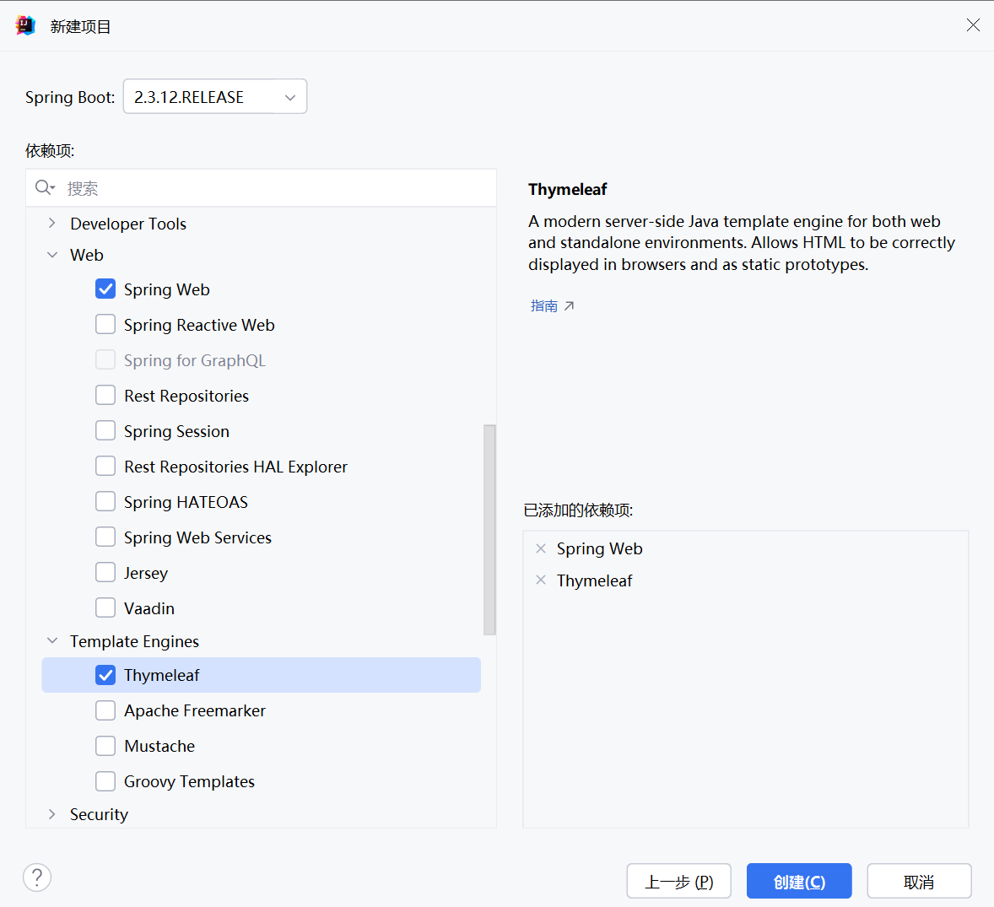Expand the Security category
Image resolution: width=994 pixels, height=907 pixels.
coord(52,814)
